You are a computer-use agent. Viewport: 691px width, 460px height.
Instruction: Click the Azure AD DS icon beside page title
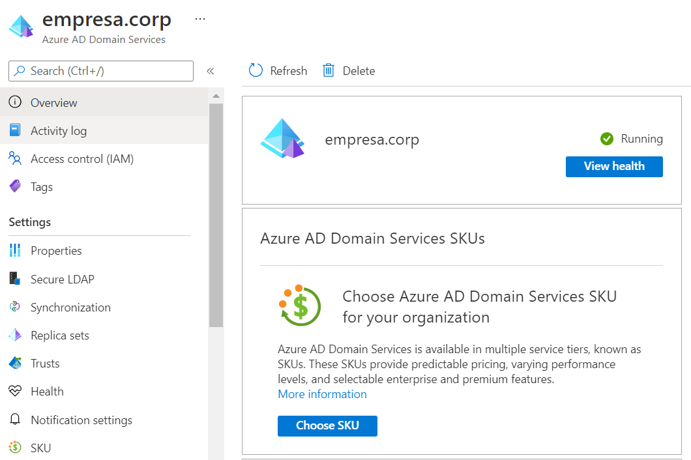pyautogui.click(x=21, y=27)
